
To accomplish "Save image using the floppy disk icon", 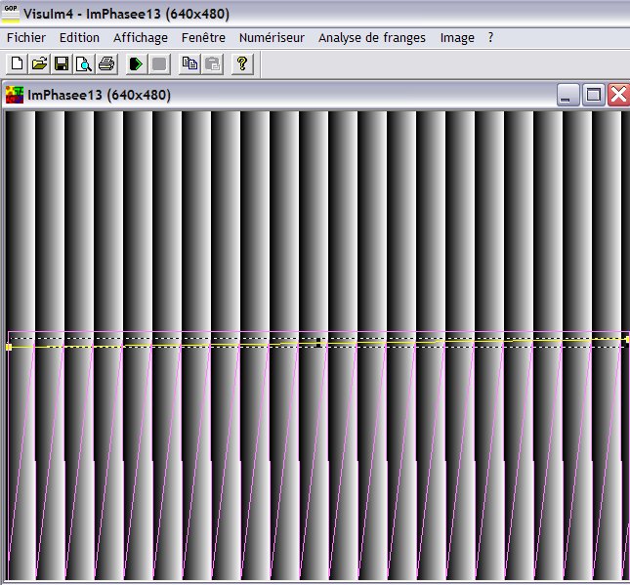I will click(x=62, y=64).
